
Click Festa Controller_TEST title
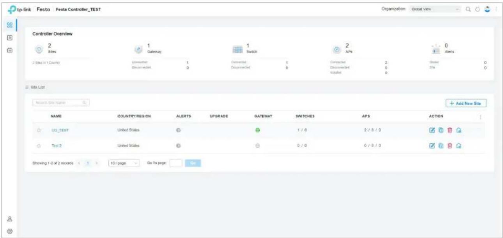pos(78,9)
